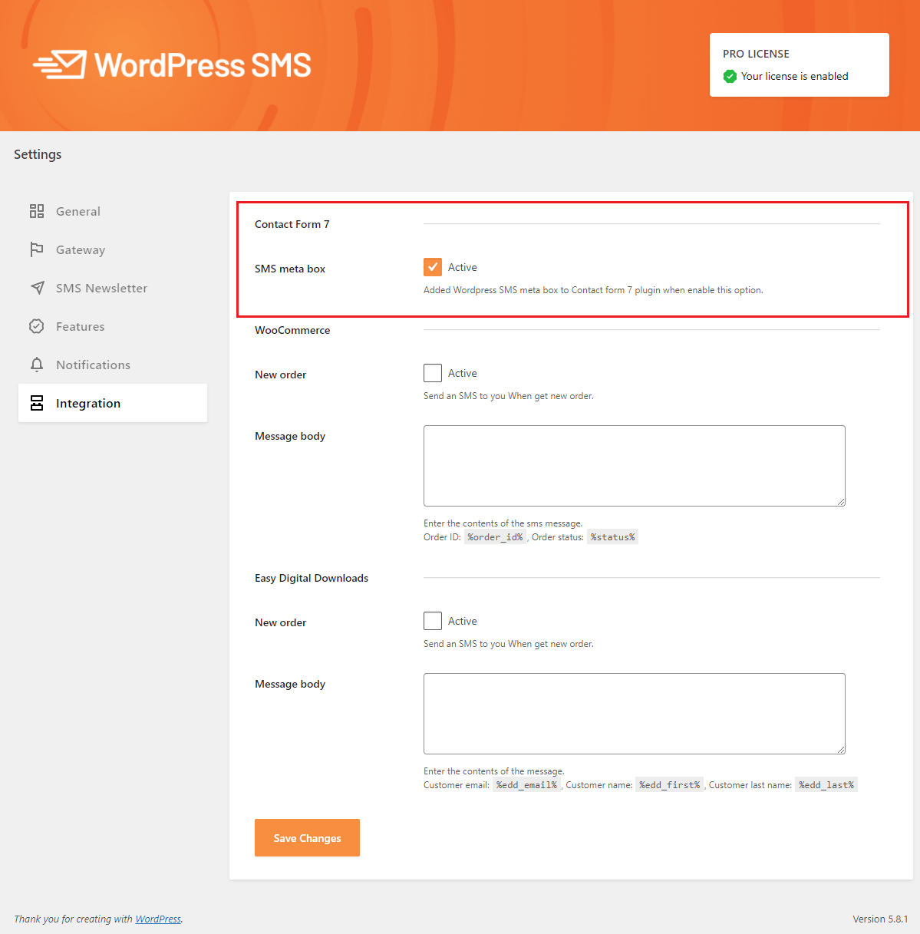This screenshot has width=920, height=934.
Task: Select the Notifications tab
Action: [113, 365]
